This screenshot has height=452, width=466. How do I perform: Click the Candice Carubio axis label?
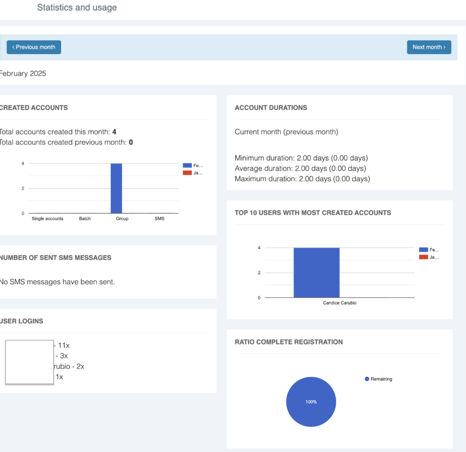click(339, 303)
